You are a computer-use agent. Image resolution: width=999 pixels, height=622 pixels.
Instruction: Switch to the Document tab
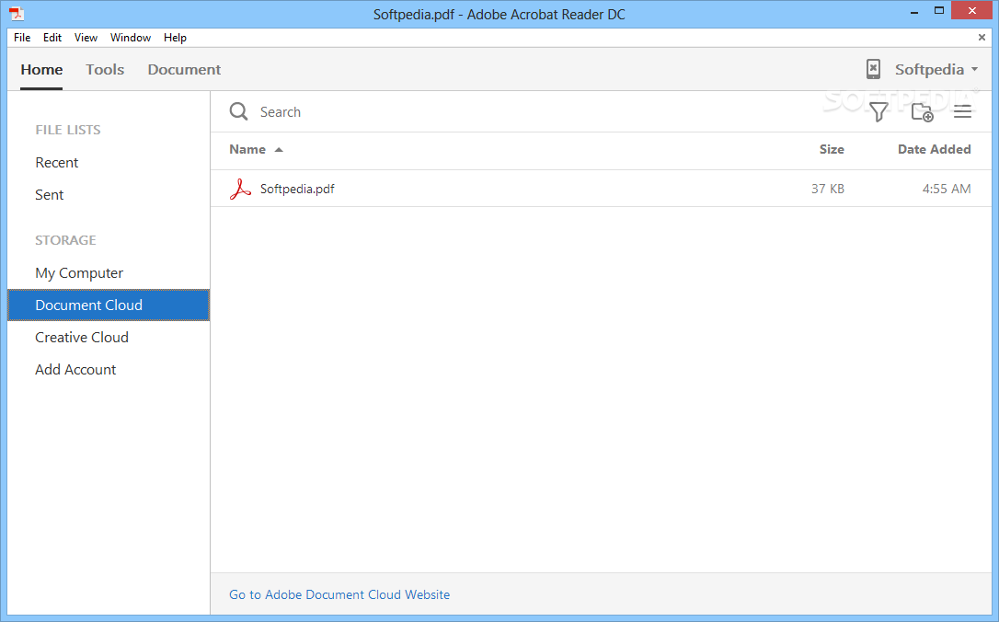[184, 69]
